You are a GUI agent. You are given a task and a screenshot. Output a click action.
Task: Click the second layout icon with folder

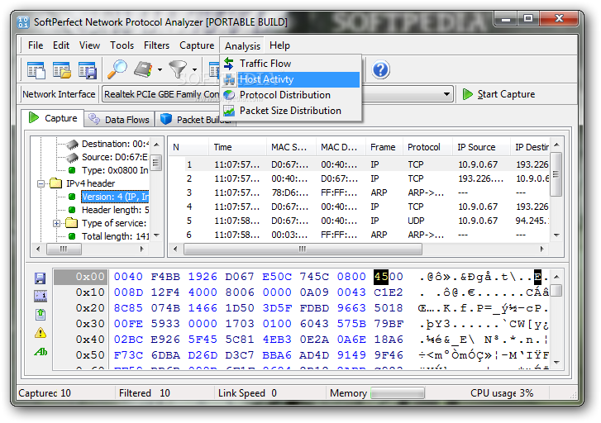point(62,70)
